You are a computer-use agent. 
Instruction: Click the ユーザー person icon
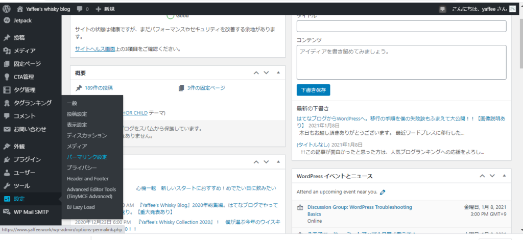point(6,173)
